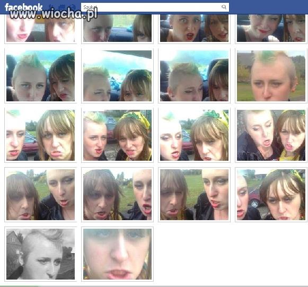Open first thumbnail of second row
308x287 pixels.
tap(40, 76)
